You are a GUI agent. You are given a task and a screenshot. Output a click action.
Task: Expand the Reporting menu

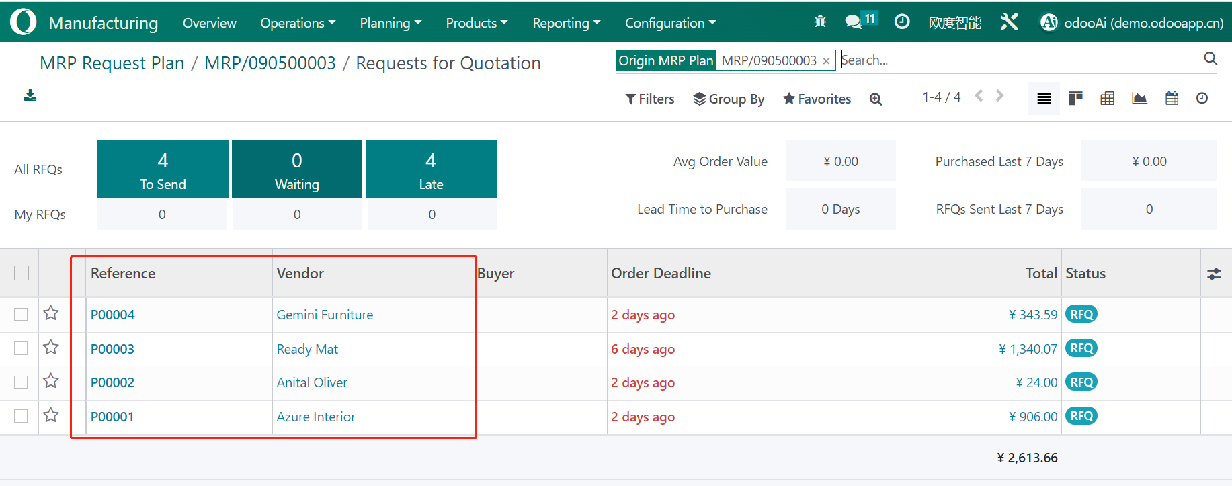[x=566, y=23]
